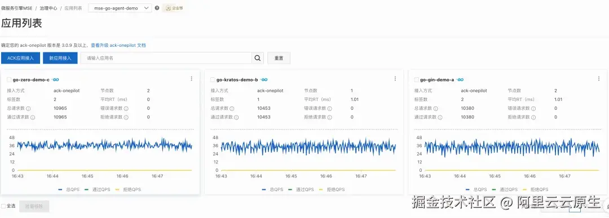Toggle 拒绝QPS legend in go-zero-demo-c chart

point(128,189)
